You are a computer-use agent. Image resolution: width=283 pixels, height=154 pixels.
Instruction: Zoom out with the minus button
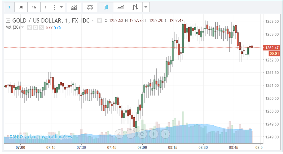coord(131,134)
